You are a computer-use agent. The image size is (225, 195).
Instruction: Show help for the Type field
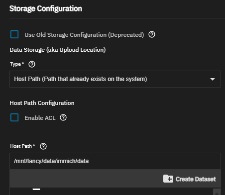click(32, 64)
